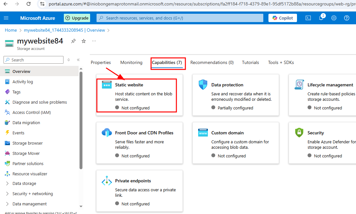The width and height of the screenshot is (356, 214).
Task: Click the Security green shield icon
Action: pyautogui.click(x=299, y=132)
